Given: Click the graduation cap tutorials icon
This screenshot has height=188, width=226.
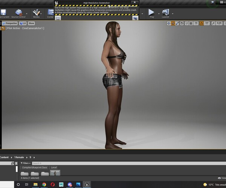Looking at the screenshot, I should point(212,2).
